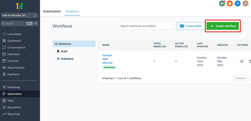Click the ACTIVE ENROLLED column header

[x=181, y=45]
